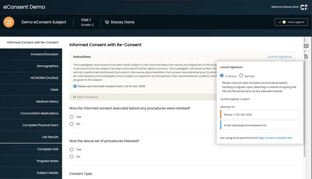The image size is (312, 179).
Task: Click the 7:00 AM clock badge
Action: pyautogui.click(x=9, y=22)
